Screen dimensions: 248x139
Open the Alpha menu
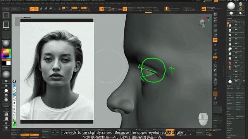(3, 3)
